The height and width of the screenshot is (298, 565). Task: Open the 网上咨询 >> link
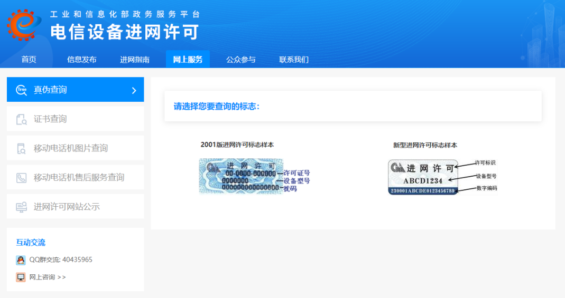pyautogui.click(x=48, y=277)
